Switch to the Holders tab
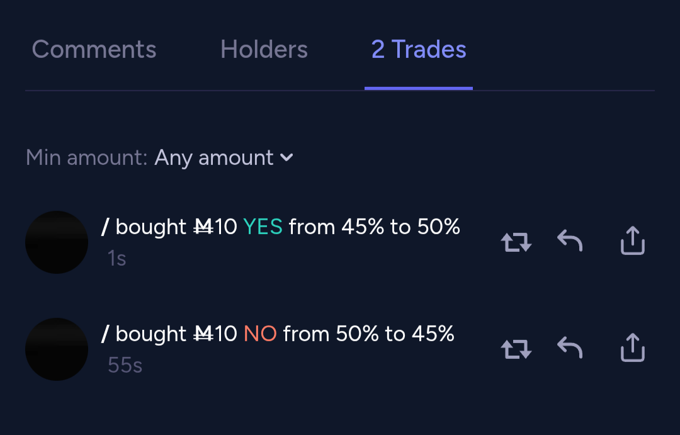680x435 pixels. (264, 49)
